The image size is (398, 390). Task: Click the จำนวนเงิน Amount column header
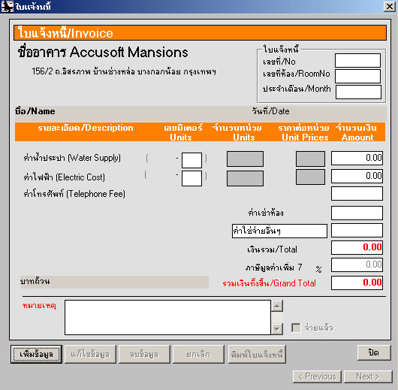click(x=357, y=132)
